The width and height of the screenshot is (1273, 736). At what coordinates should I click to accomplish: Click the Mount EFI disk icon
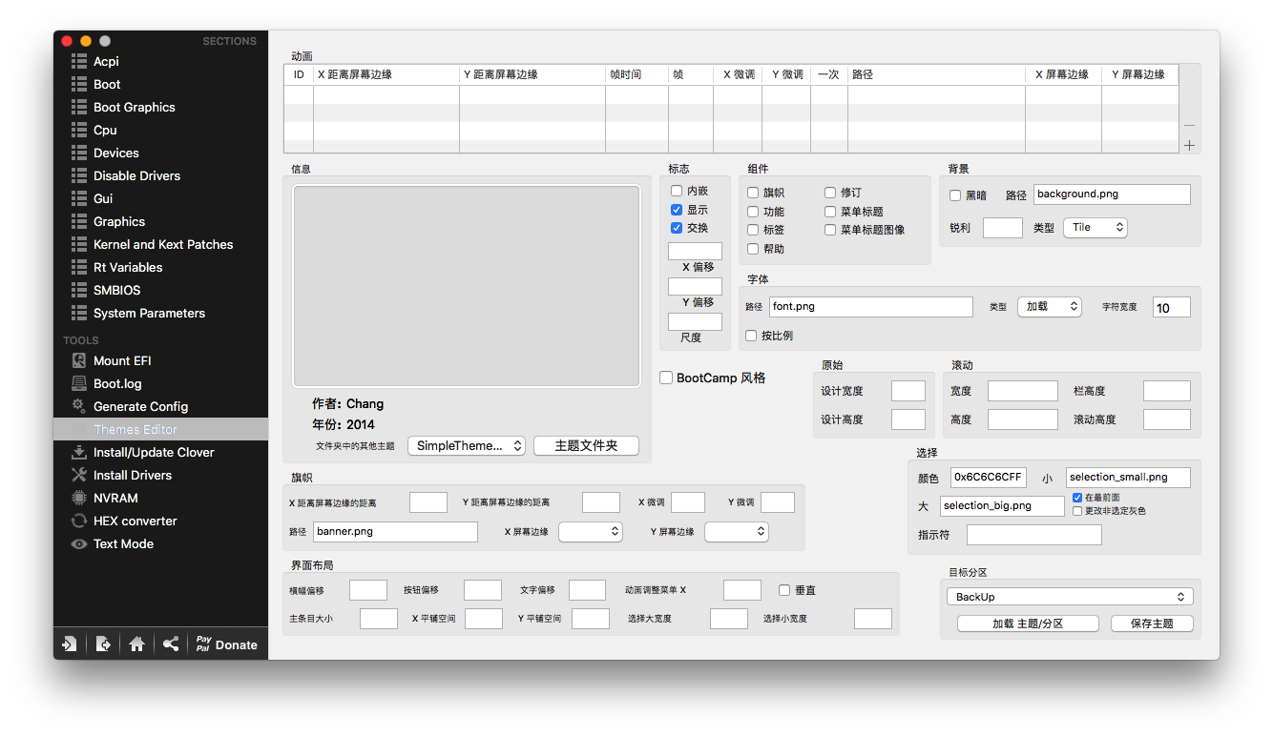[79, 360]
